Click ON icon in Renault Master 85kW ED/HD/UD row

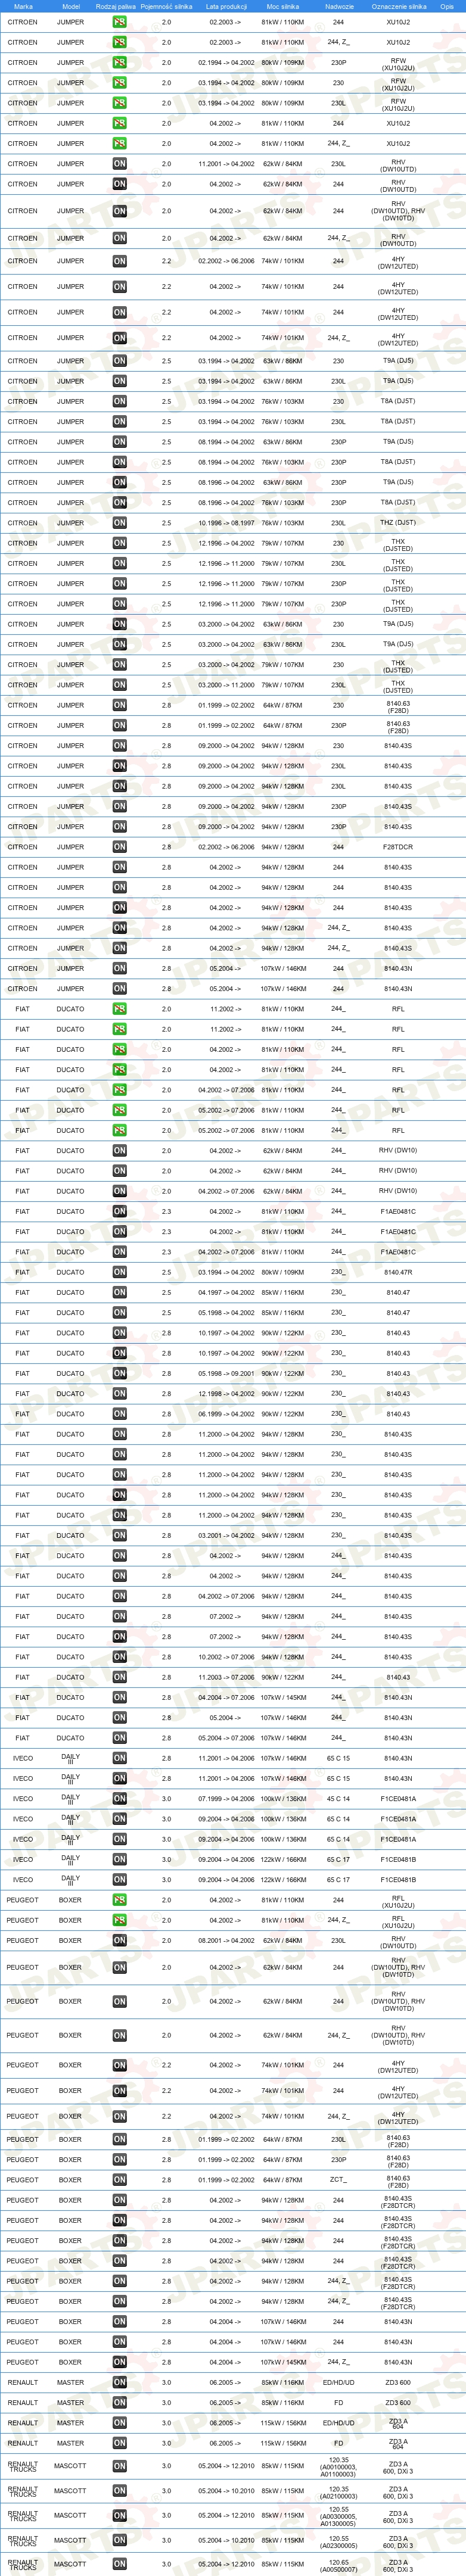pos(119,2382)
